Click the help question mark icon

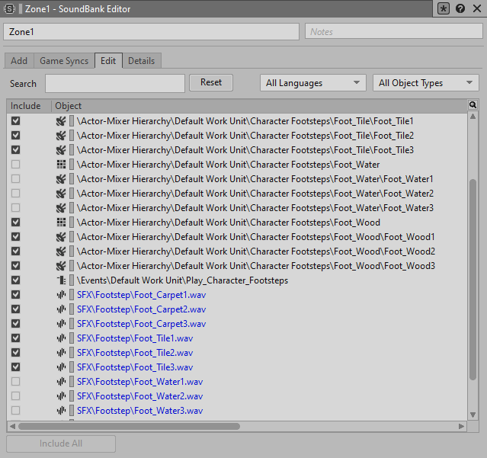[x=460, y=9]
